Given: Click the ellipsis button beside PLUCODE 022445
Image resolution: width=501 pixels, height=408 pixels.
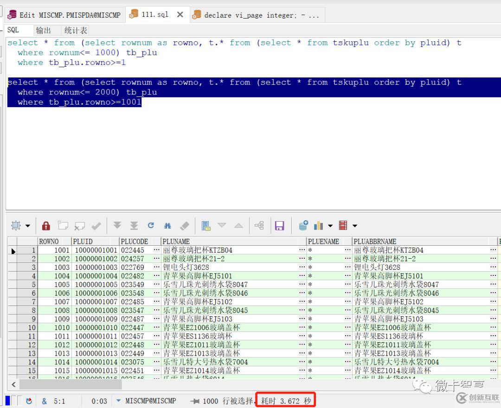Looking at the screenshot, I should pyautogui.click(x=157, y=250).
